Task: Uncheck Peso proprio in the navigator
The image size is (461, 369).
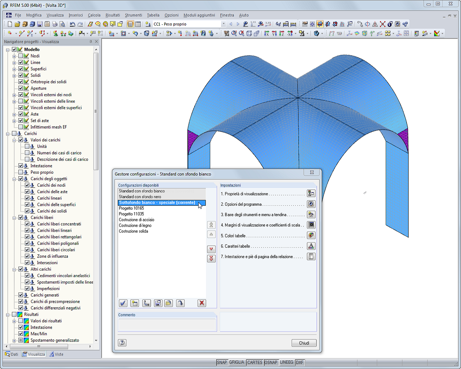Action: click(21, 172)
